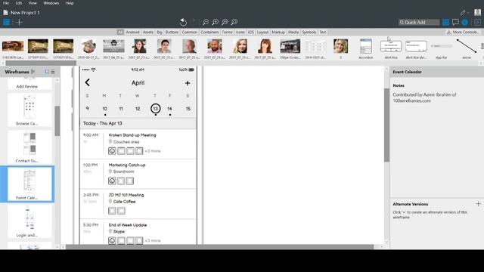Select the Alert Box control

coord(391,48)
